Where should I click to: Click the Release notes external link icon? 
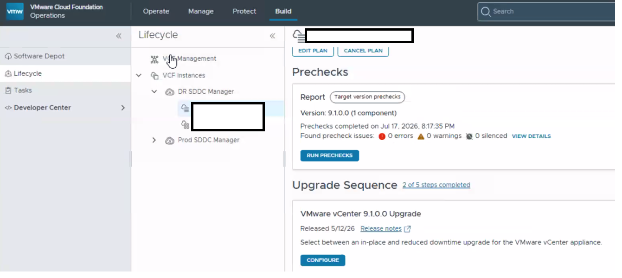click(407, 229)
